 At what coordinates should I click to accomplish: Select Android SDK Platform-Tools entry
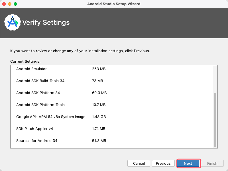112,105
